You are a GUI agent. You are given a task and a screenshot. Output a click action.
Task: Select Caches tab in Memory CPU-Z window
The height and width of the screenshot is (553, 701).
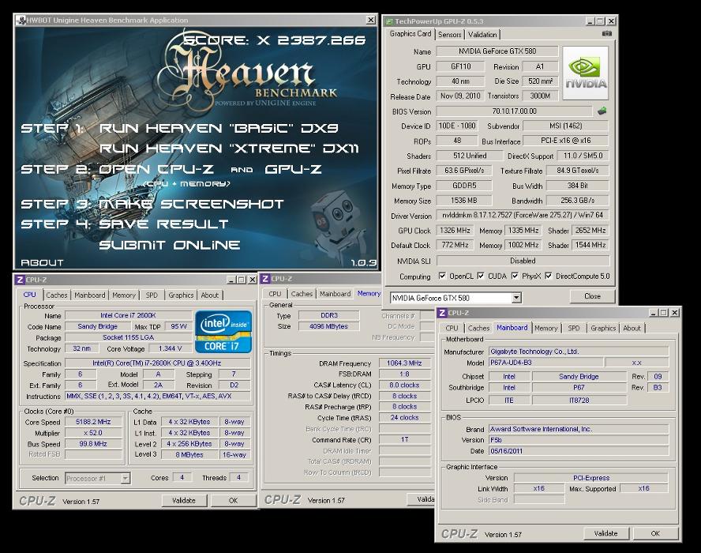[302, 294]
